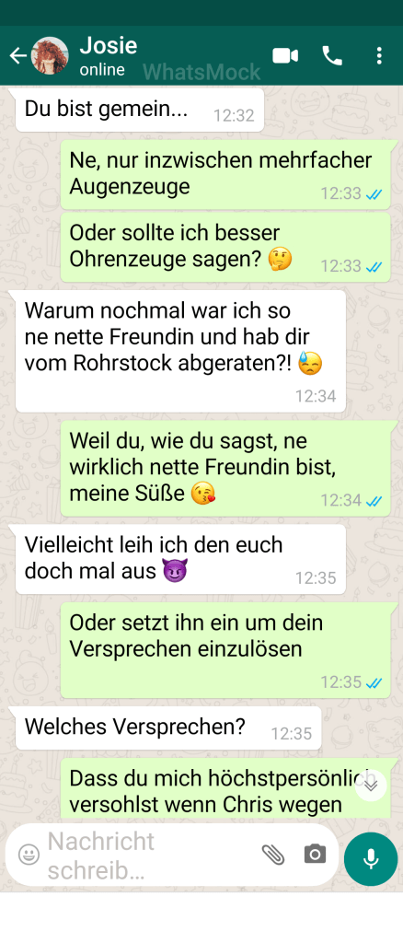Viewport: 403px width, 943px height.
Task: Tap the paperclip attachment icon
Action: [x=273, y=854]
